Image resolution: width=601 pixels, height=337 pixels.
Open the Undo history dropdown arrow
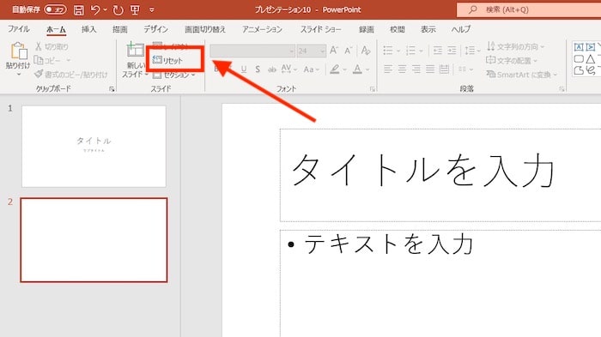pos(105,9)
